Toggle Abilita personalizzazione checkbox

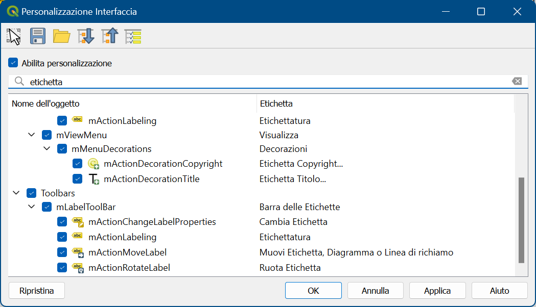point(13,63)
